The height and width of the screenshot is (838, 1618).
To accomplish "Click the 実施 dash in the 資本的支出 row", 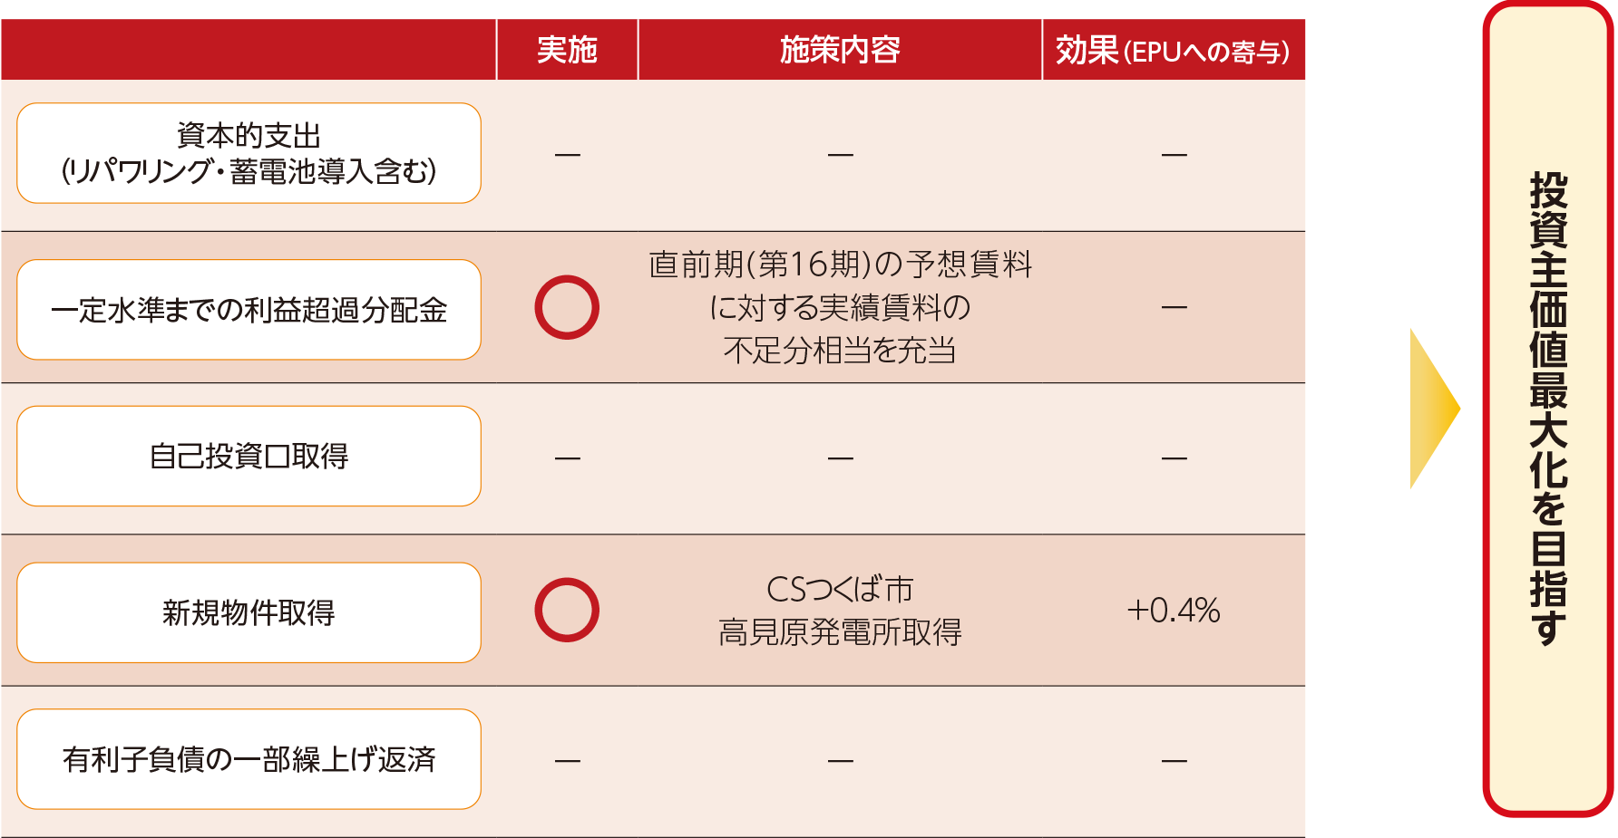I will tap(567, 155).
